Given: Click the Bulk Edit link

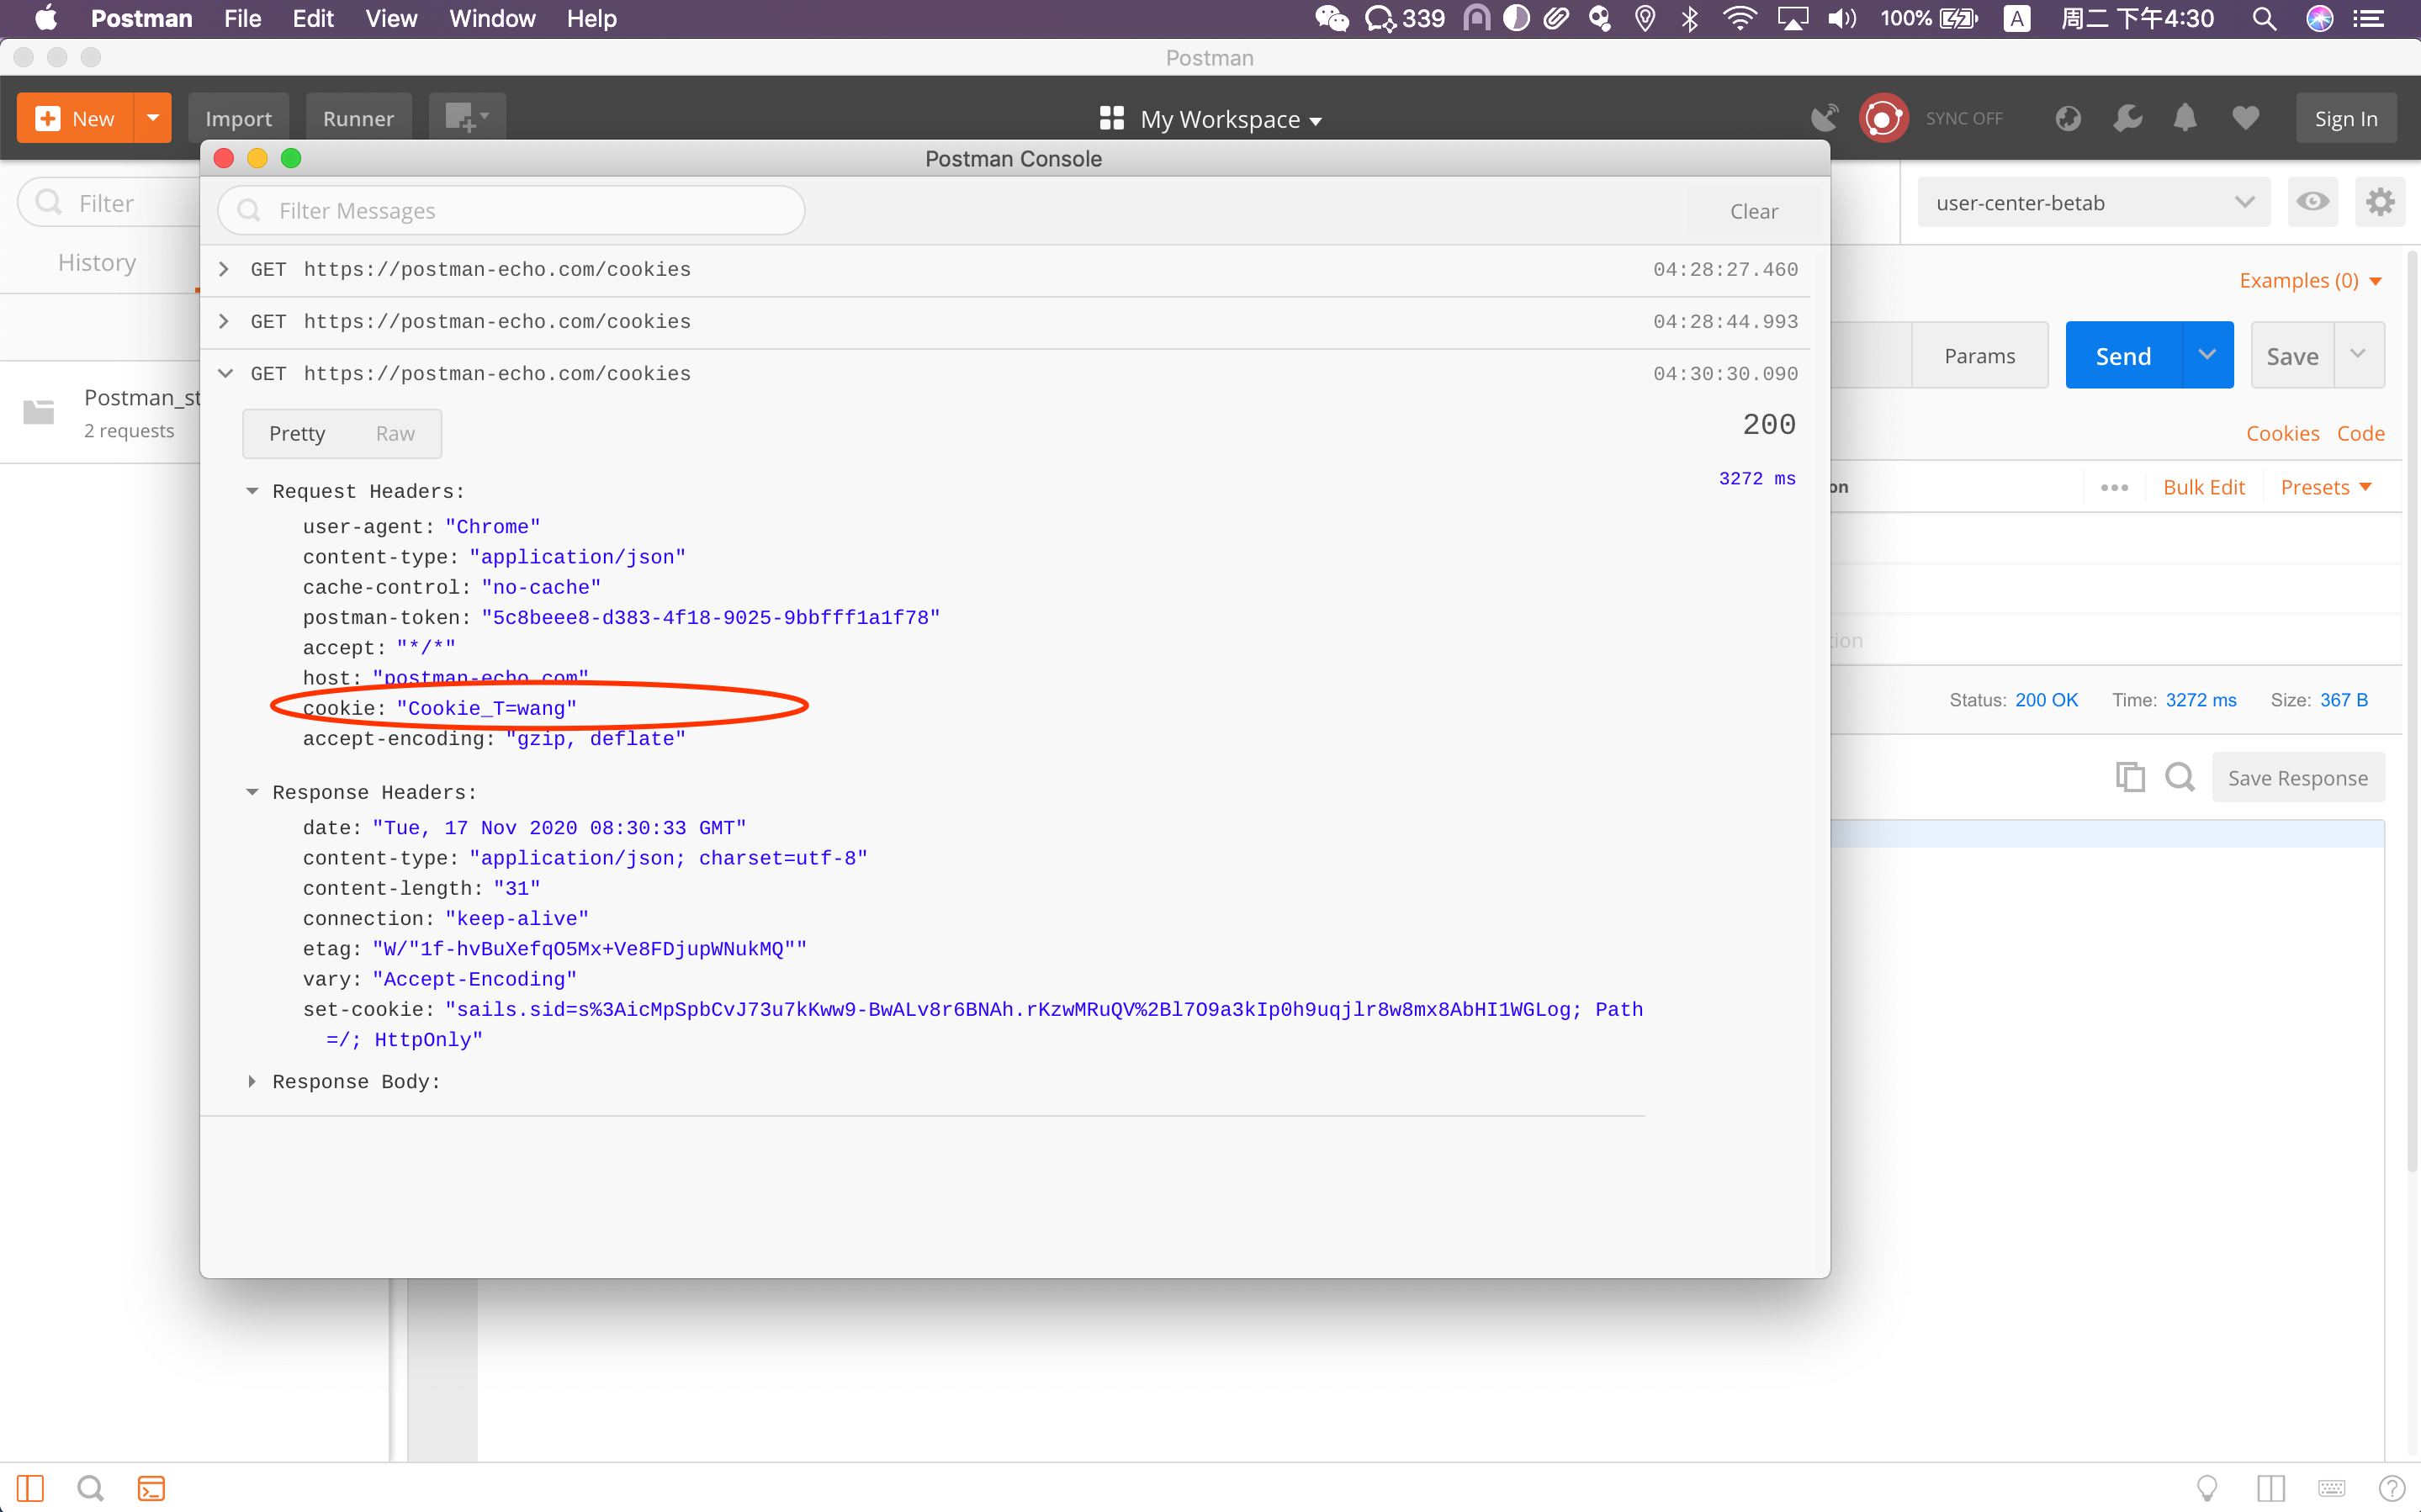Looking at the screenshot, I should pyautogui.click(x=2204, y=487).
